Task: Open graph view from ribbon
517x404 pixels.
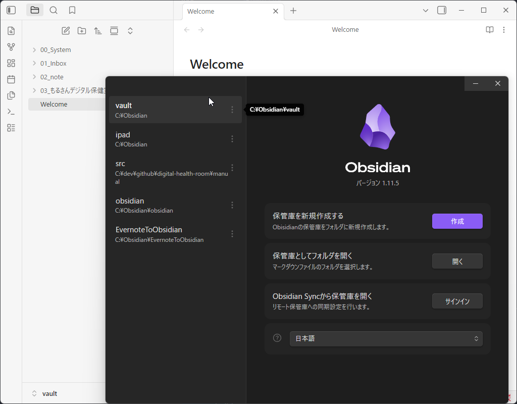Action: [x=11, y=47]
